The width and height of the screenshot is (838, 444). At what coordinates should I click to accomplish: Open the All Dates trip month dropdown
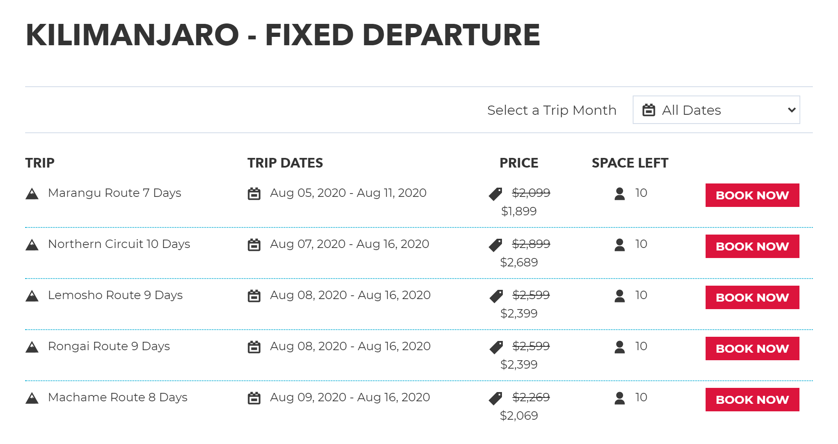(716, 110)
